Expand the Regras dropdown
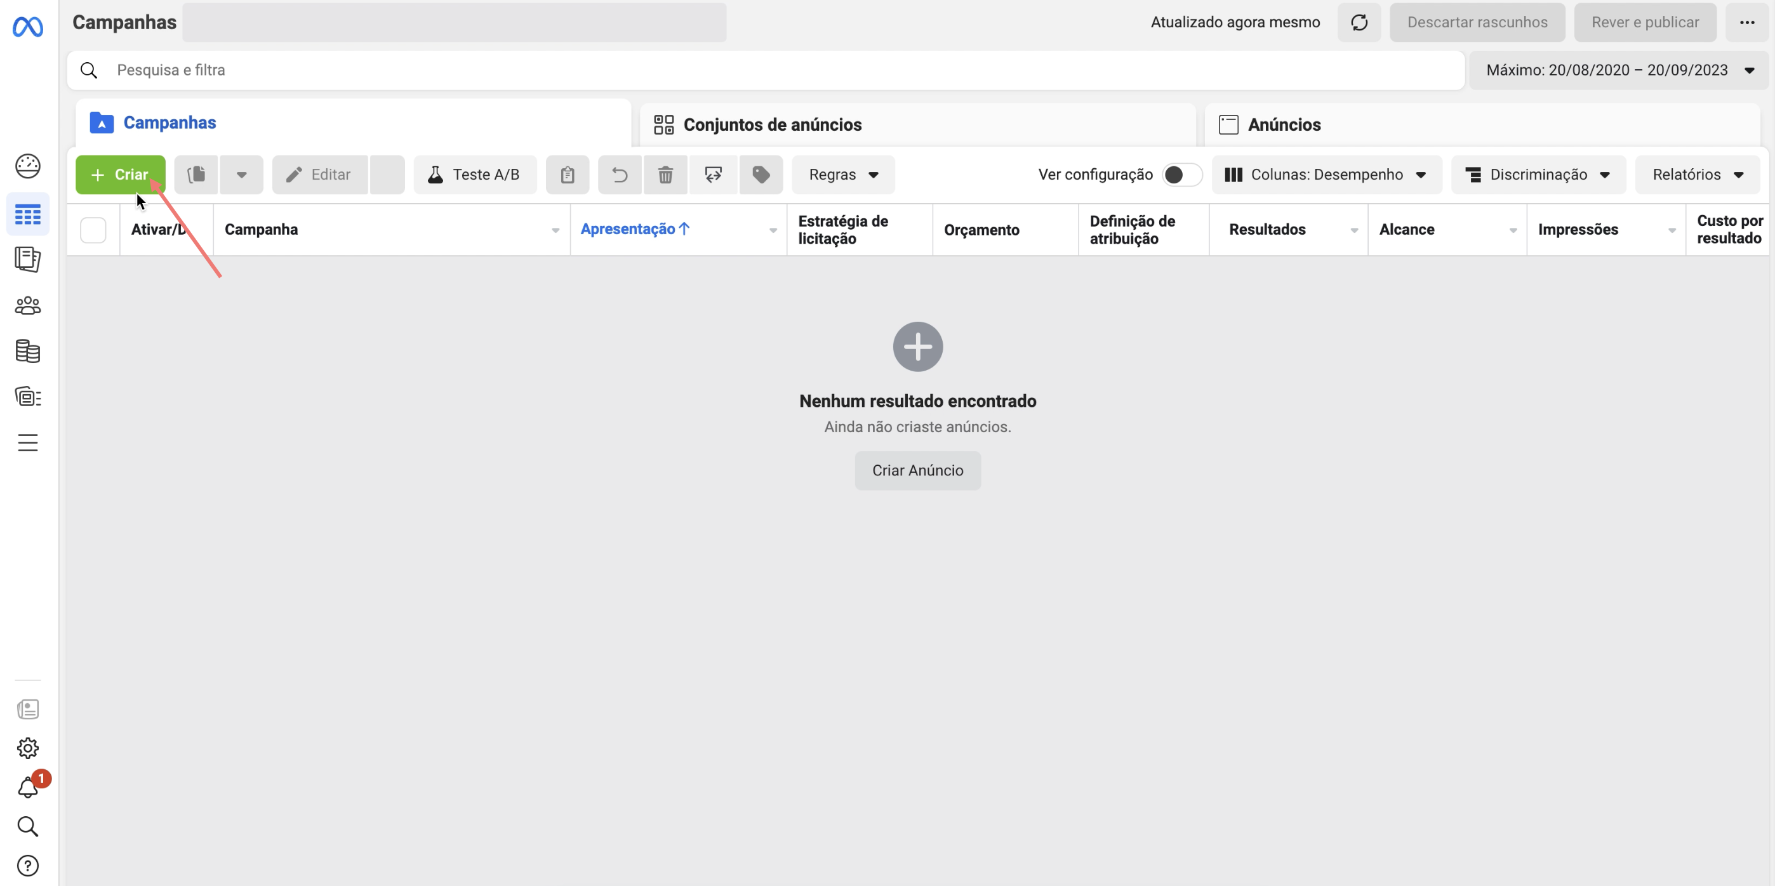1775x886 pixels. [x=842, y=175]
